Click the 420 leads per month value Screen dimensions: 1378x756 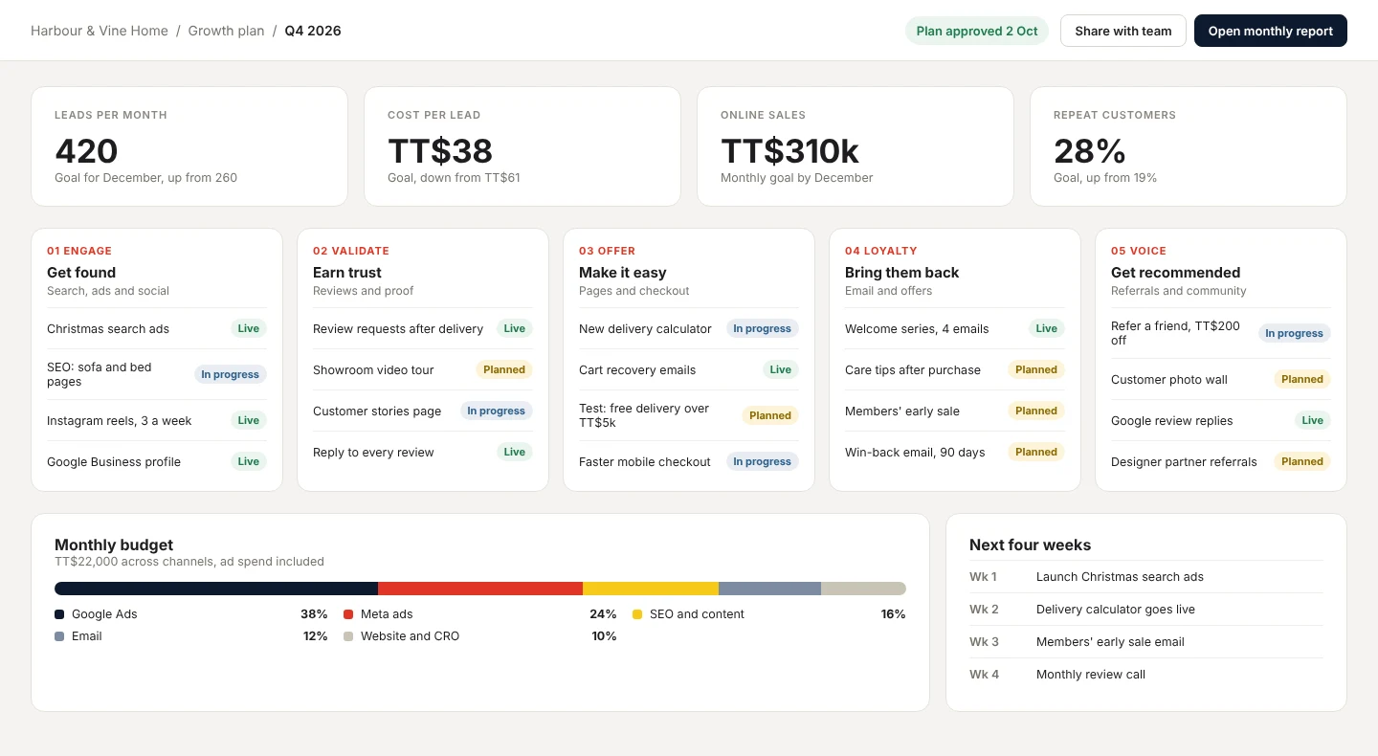pos(86,150)
